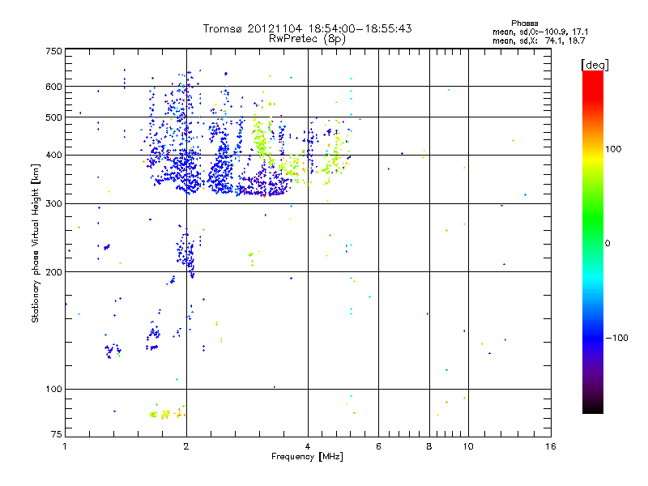The height and width of the screenshot is (486, 648).
Task: Click the plot title Tromsø 20121104 18:54:00-18:55:43
Action: click(307, 28)
